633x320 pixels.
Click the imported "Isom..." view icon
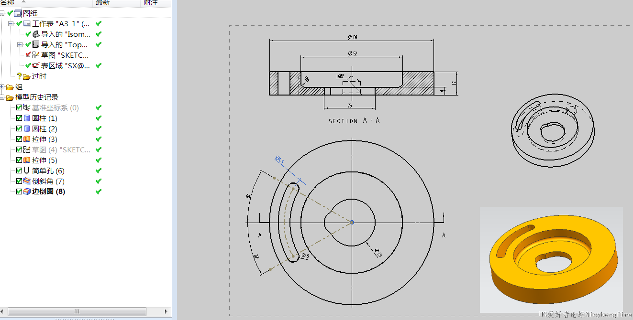(x=36, y=34)
